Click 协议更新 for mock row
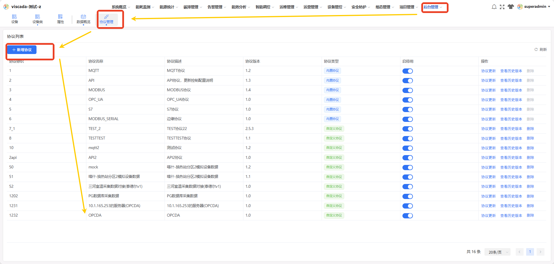The image size is (554, 264). (489, 168)
